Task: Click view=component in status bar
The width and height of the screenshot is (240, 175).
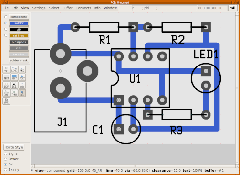Action: click(x=50, y=171)
